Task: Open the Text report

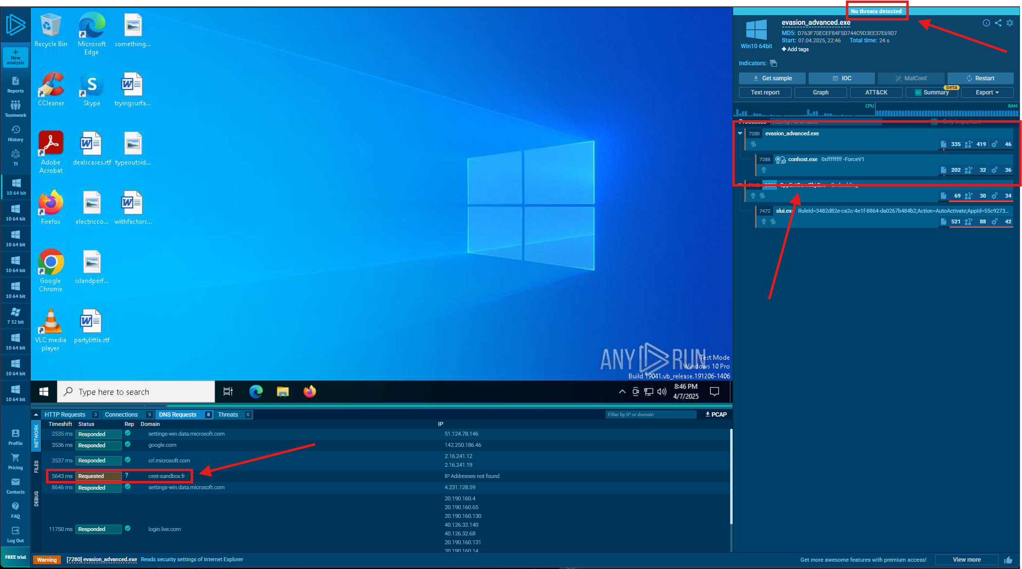Action: pos(765,92)
